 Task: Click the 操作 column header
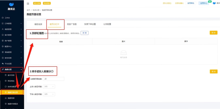186,41
